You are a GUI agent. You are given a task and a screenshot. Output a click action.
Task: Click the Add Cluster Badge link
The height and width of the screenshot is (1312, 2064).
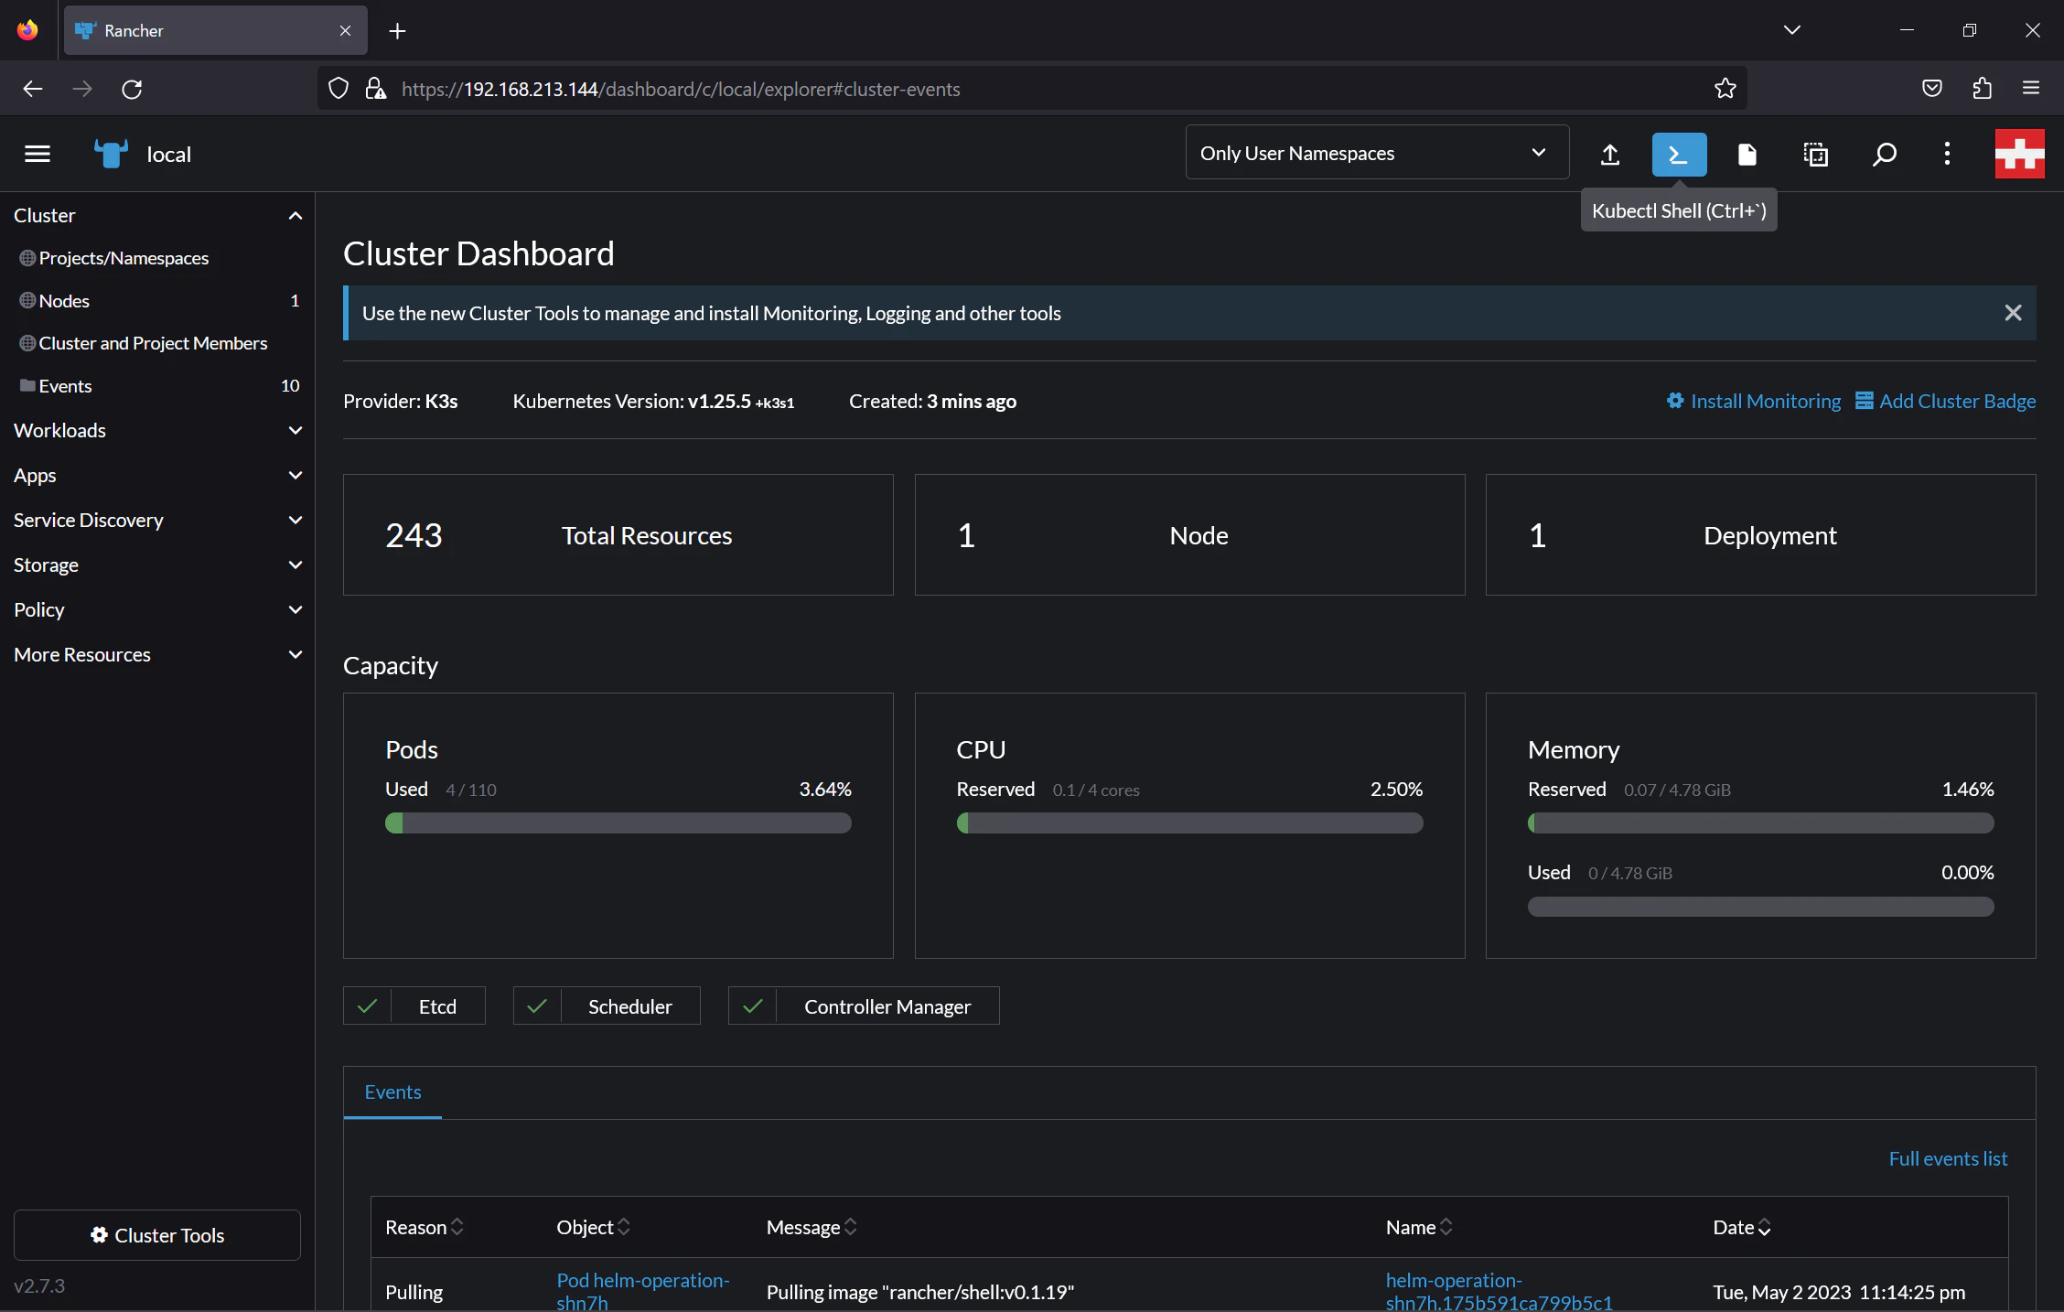point(1957,401)
